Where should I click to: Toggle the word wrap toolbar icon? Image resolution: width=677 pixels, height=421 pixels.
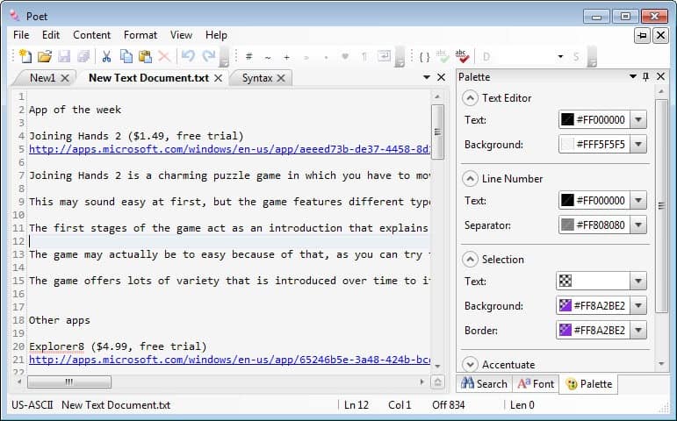pos(384,55)
